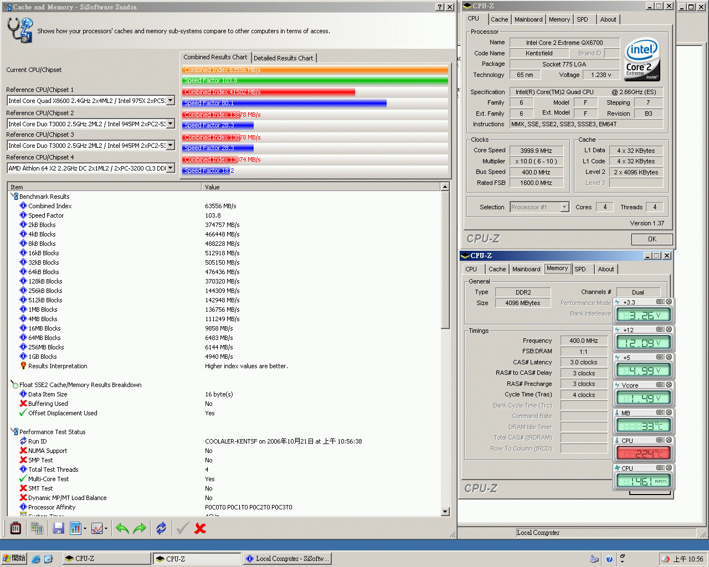The width and height of the screenshot is (709, 567).
Task: Open the Reference CPU/Chipset 3 dropdown
Action: [171, 146]
